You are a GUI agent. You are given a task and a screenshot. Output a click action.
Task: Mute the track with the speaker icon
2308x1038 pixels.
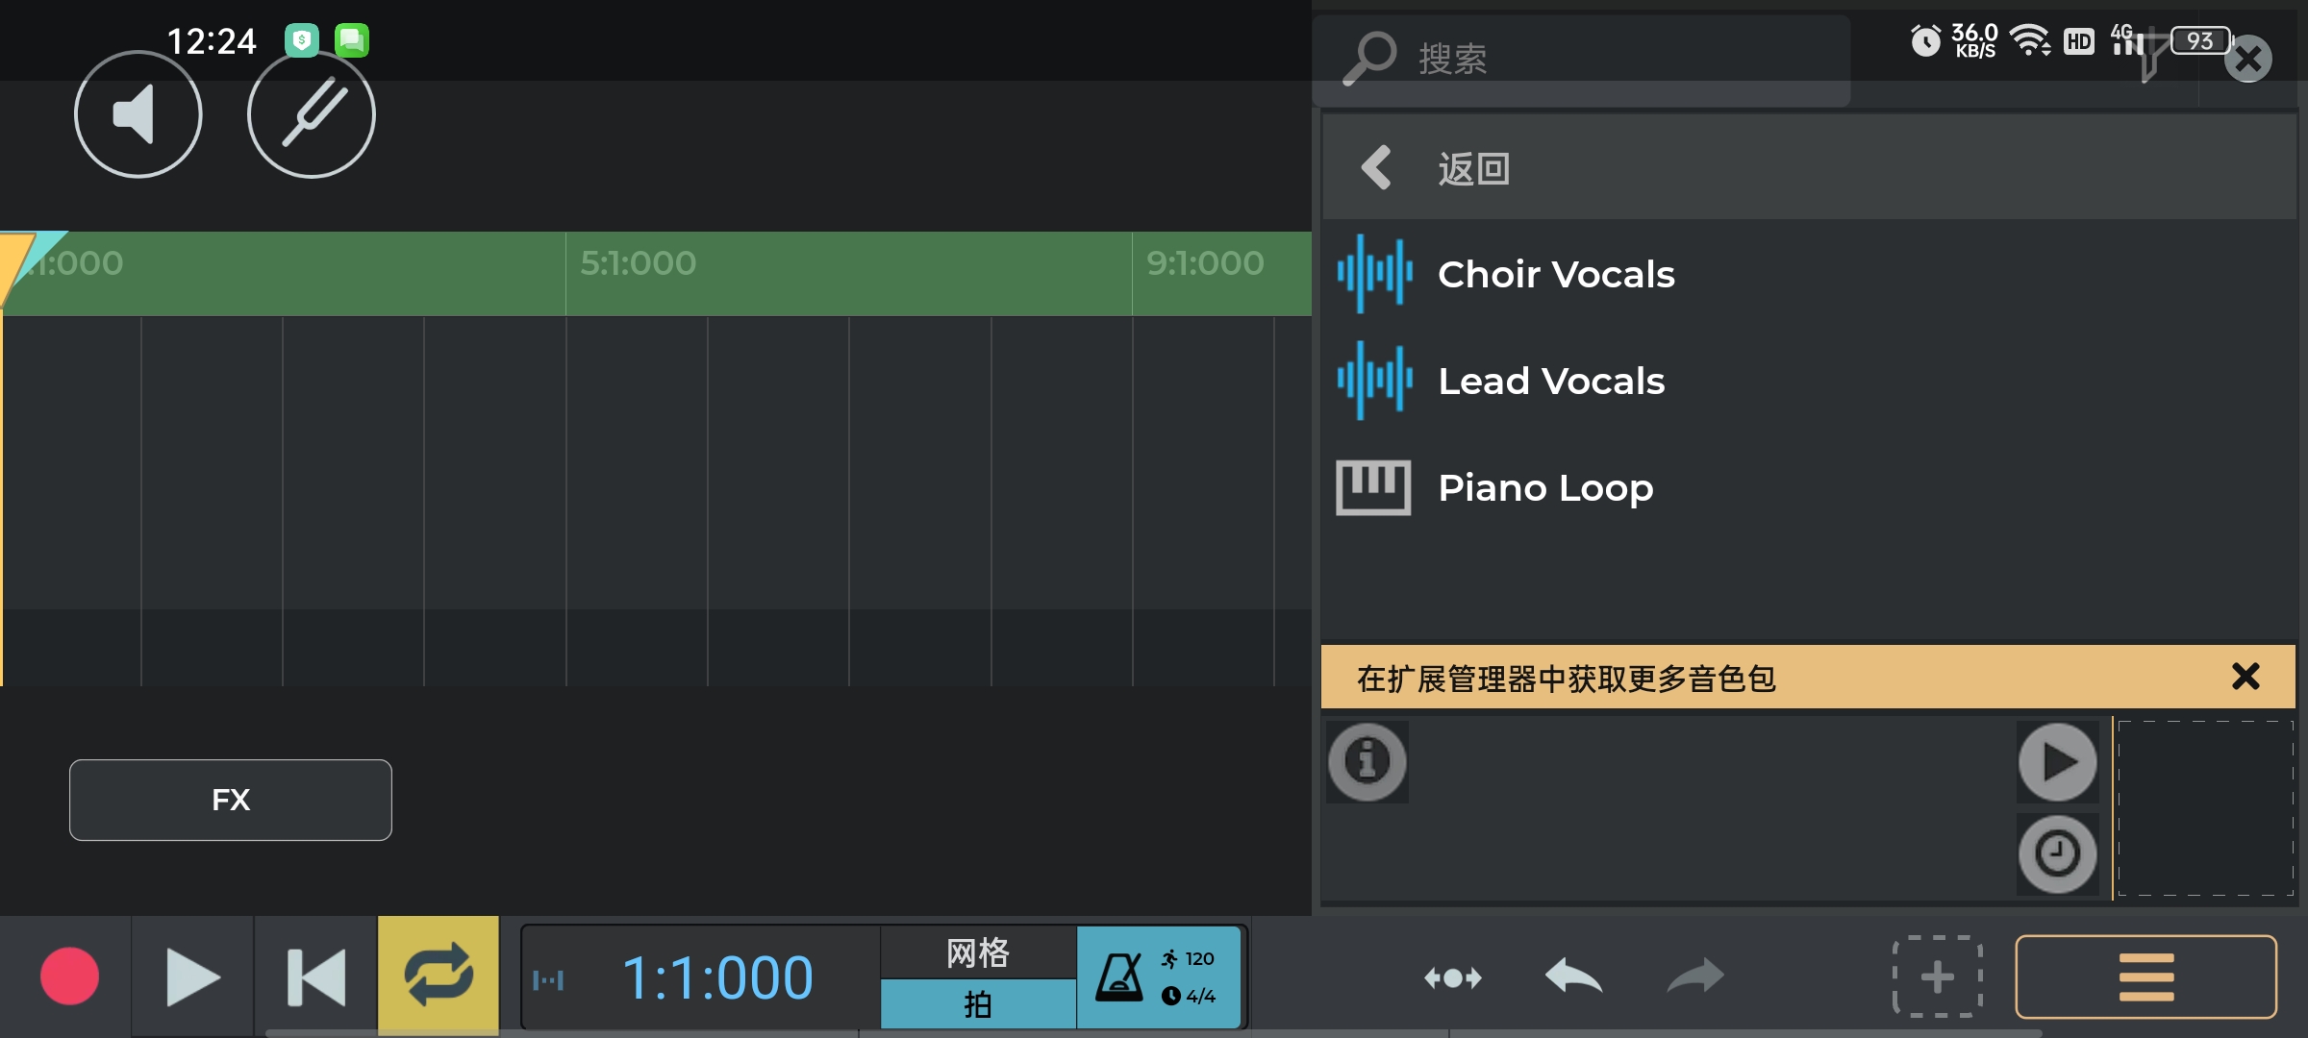click(138, 114)
